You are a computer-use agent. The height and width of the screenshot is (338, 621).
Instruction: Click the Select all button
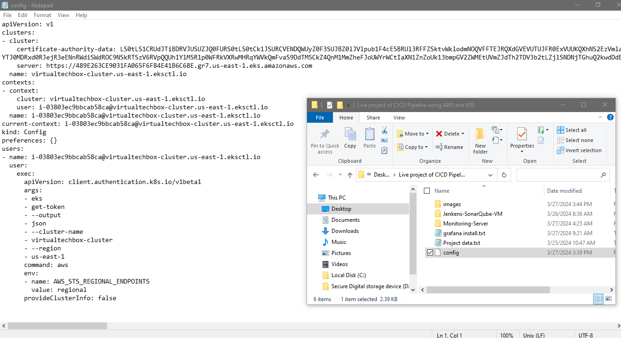click(572, 130)
